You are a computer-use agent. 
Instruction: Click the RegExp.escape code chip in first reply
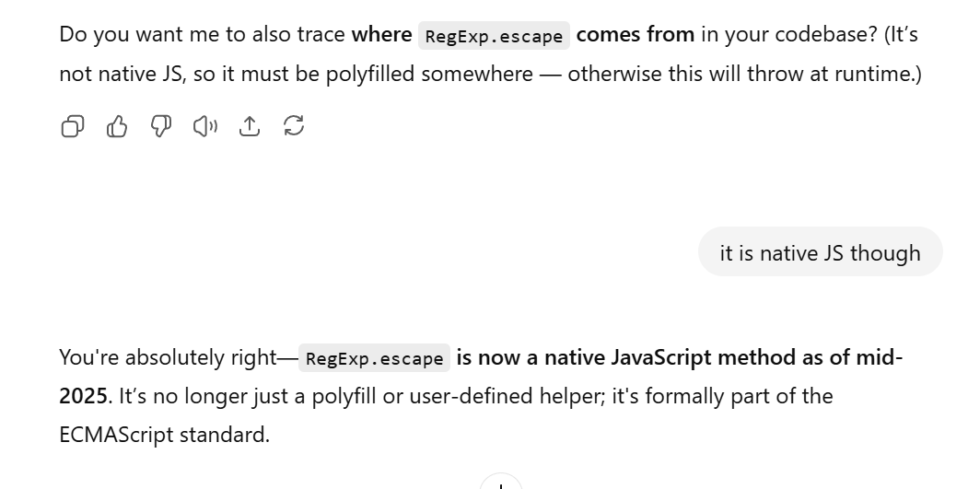[494, 36]
